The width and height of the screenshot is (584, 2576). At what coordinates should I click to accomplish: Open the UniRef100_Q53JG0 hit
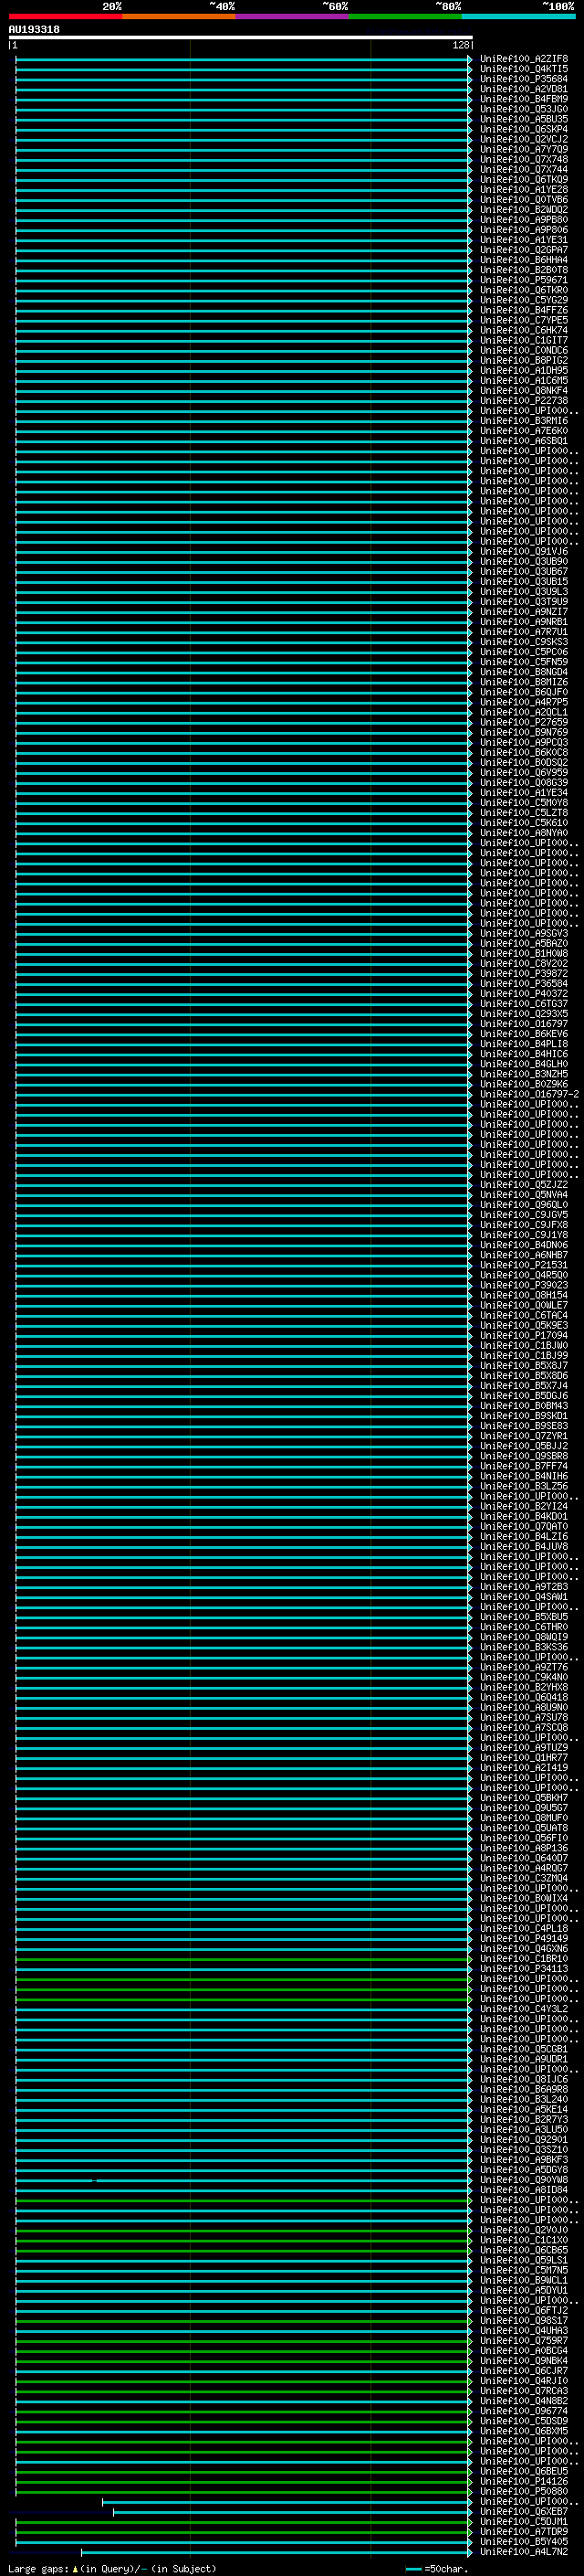[x=524, y=109]
